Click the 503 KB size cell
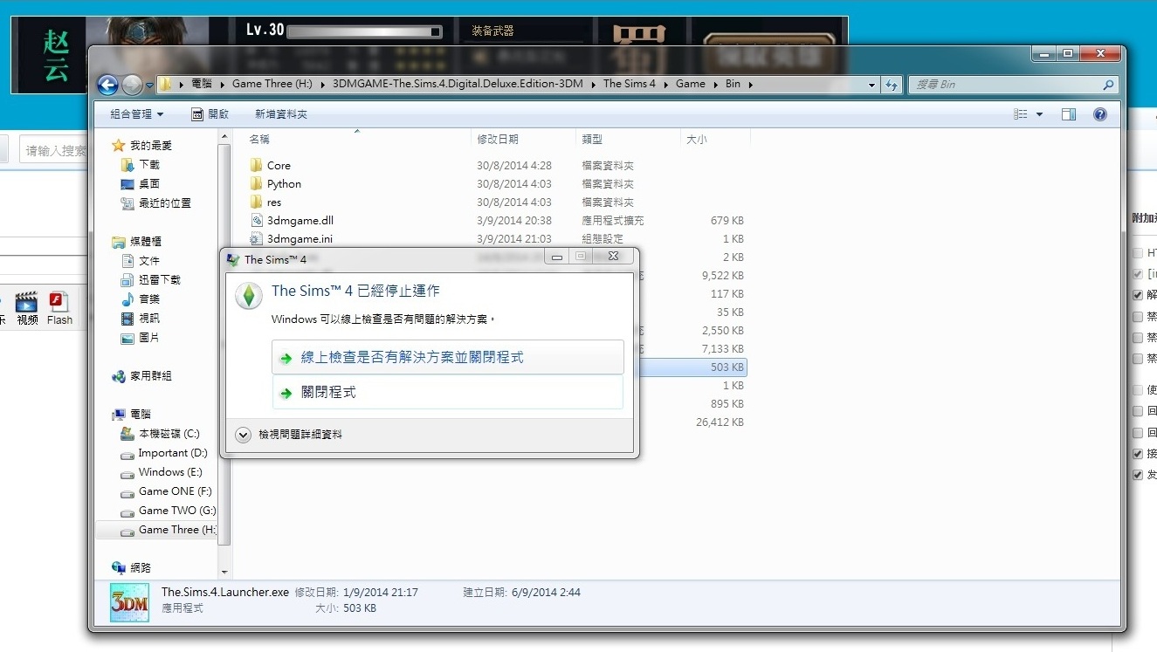The width and height of the screenshot is (1157, 652). (727, 367)
